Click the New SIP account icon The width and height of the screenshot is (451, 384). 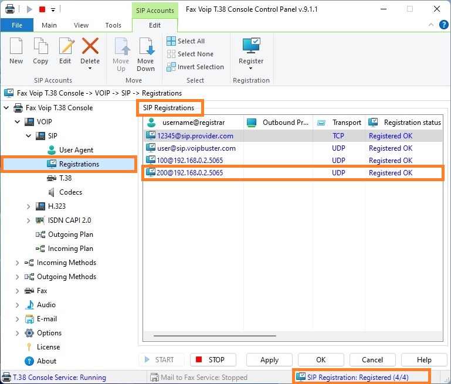pyautogui.click(x=16, y=46)
